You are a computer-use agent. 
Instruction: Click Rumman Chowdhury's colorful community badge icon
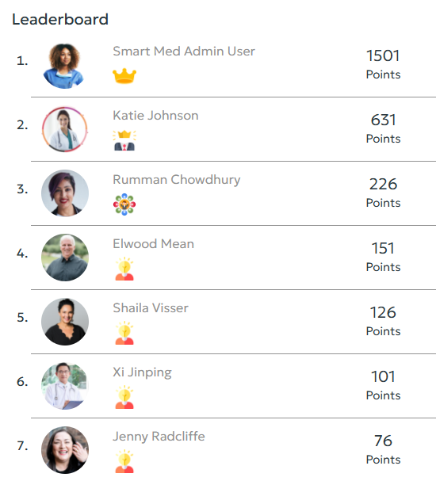tap(124, 204)
